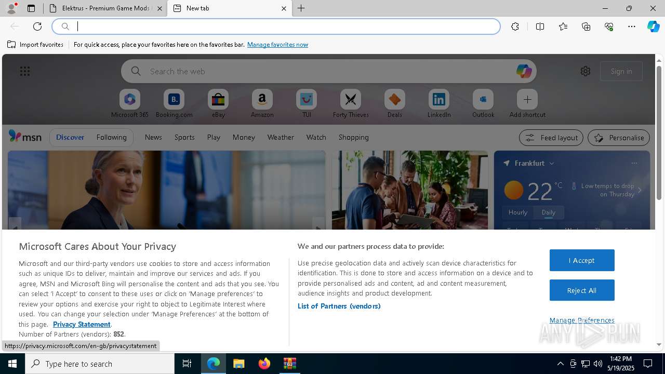Click the Sign in button
The image size is (665, 374).
(x=621, y=71)
